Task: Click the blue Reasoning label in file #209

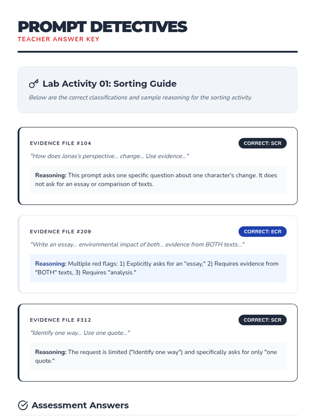Action: click(x=51, y=264)
